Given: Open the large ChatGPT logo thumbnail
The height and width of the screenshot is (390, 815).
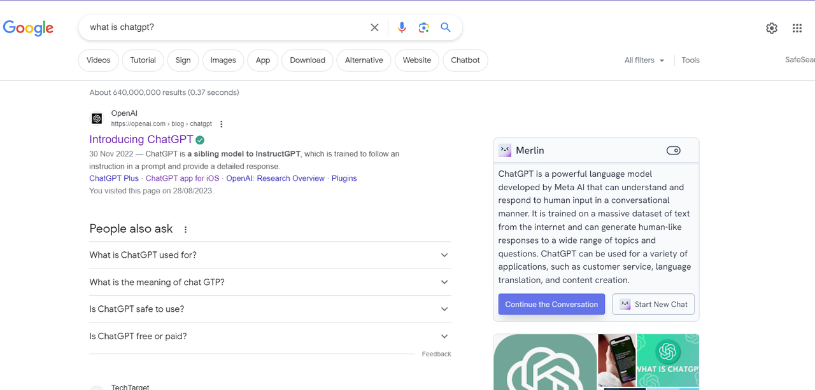Looking at the screenshot, I should tap(545, 362).
